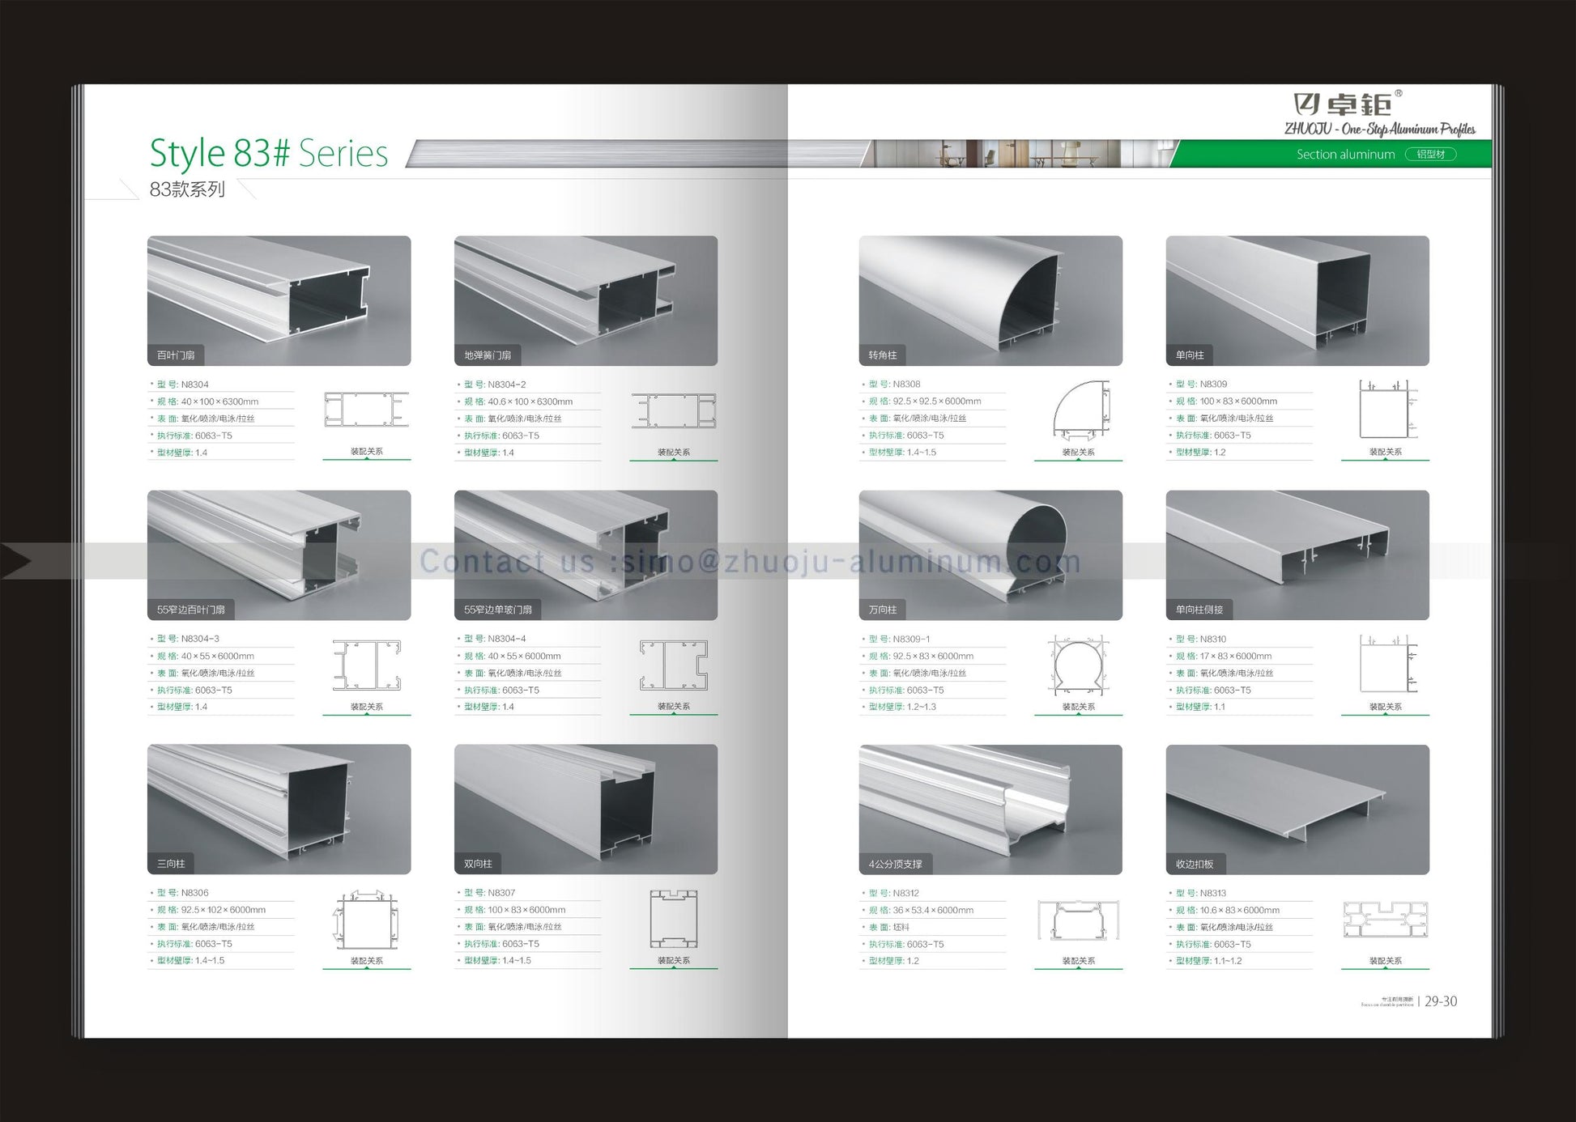Click the N8308 quarter-round cross-section diagram

coord(1080,410)
